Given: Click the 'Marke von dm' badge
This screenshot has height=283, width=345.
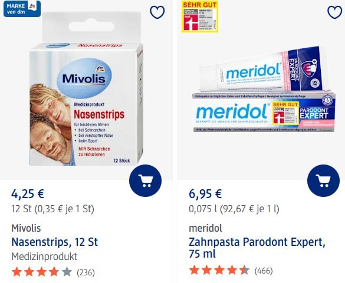Looking at the screenshot, I should click(22, 9).
